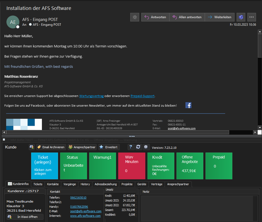Click the Ticket (anlegen) tile
The image size is (262, 222).
[x=45, y=166]
